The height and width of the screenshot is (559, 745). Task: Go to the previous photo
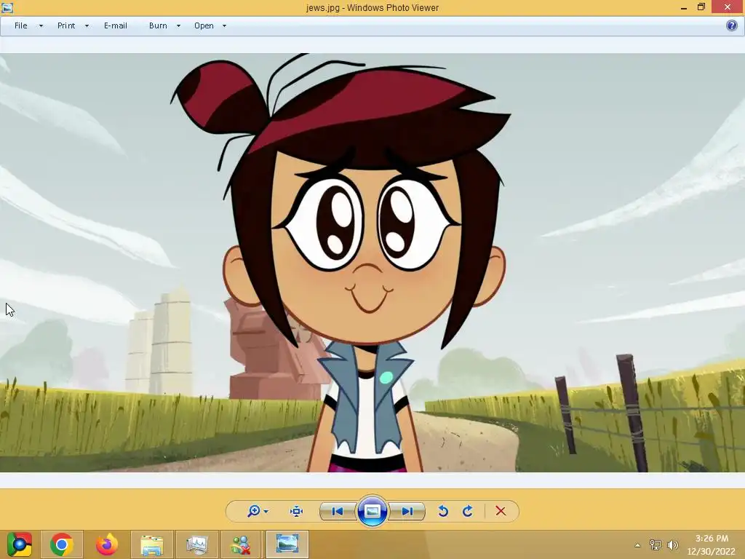(x=338, y=512)
